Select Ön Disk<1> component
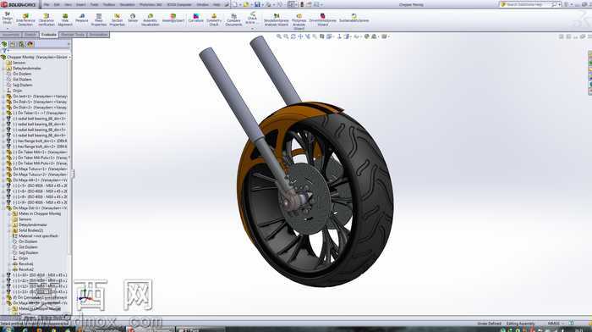Image resolution: width=592 pixels, height=332 pixels. 40,102
